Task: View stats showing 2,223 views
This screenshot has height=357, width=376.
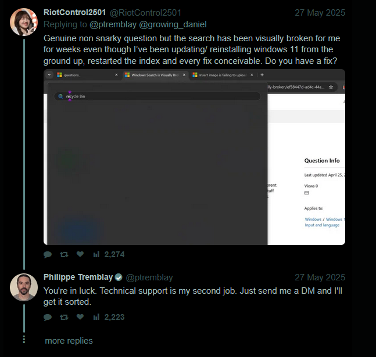Action: (109, 317)
